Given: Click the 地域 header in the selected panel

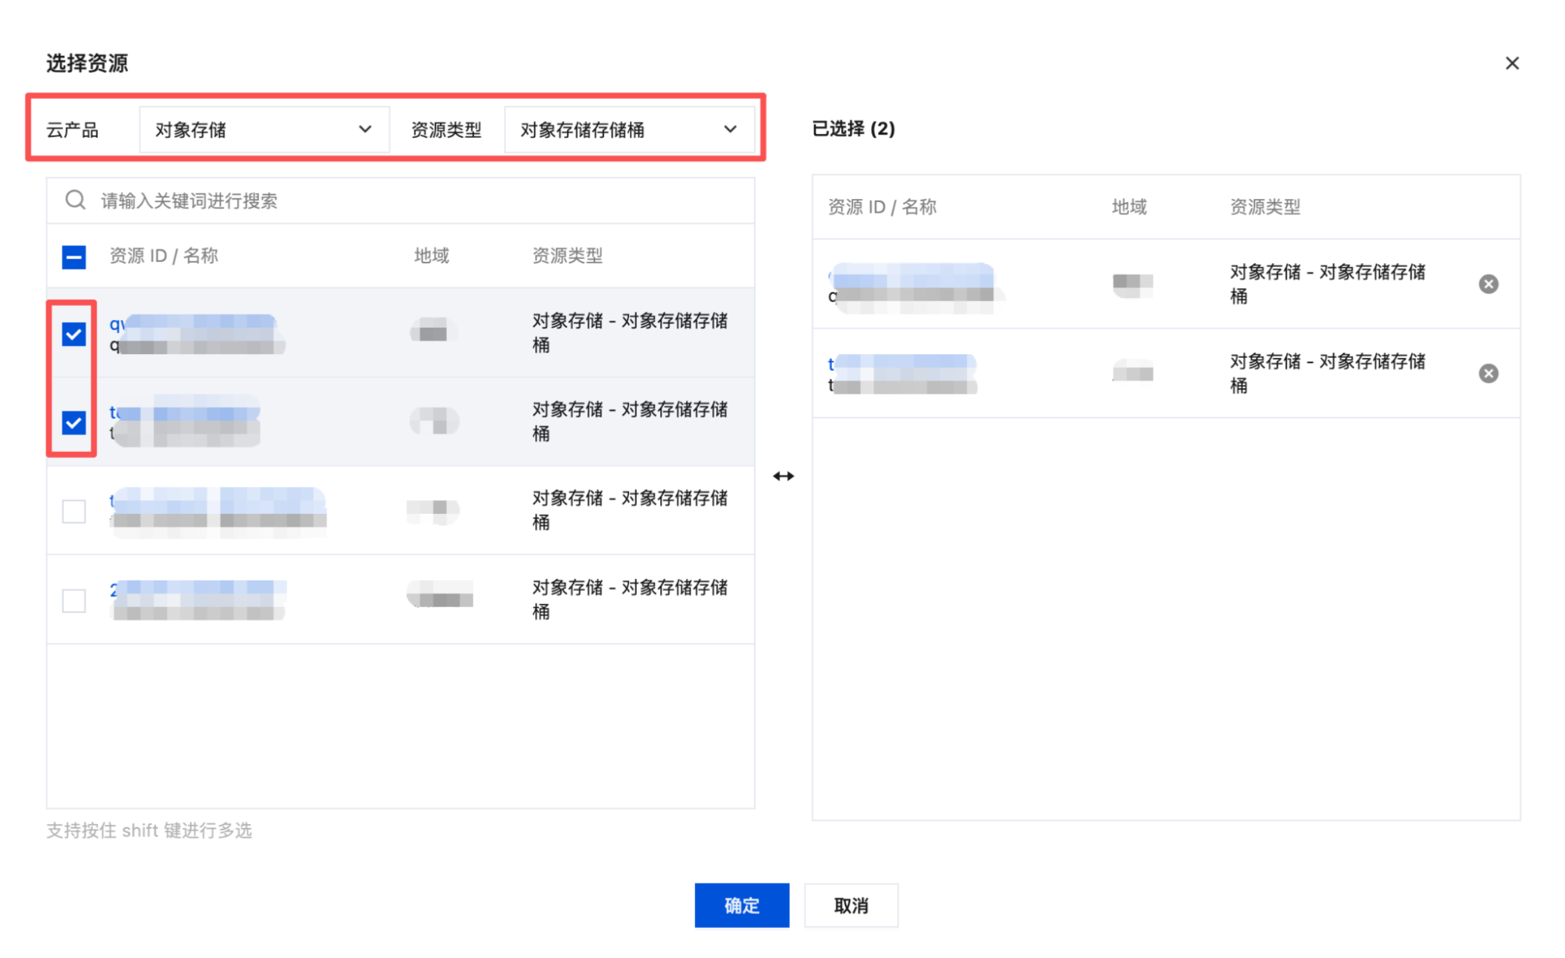Looking at the screenshot, I should 1129,207.
